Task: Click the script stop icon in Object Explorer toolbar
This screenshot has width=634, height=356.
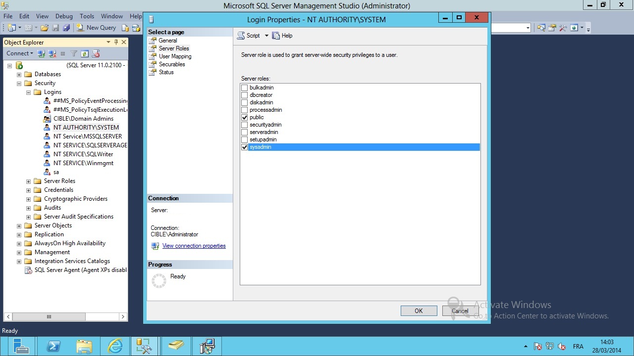Action: tap(96, 53)
